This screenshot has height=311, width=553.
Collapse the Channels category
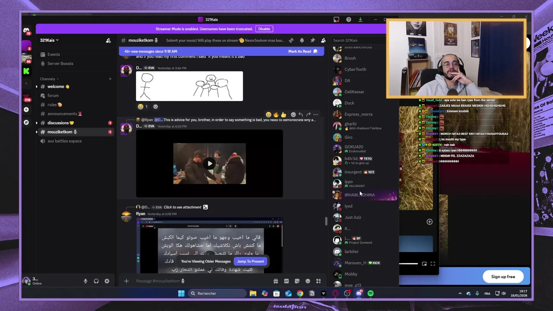(x=49, y=79)
